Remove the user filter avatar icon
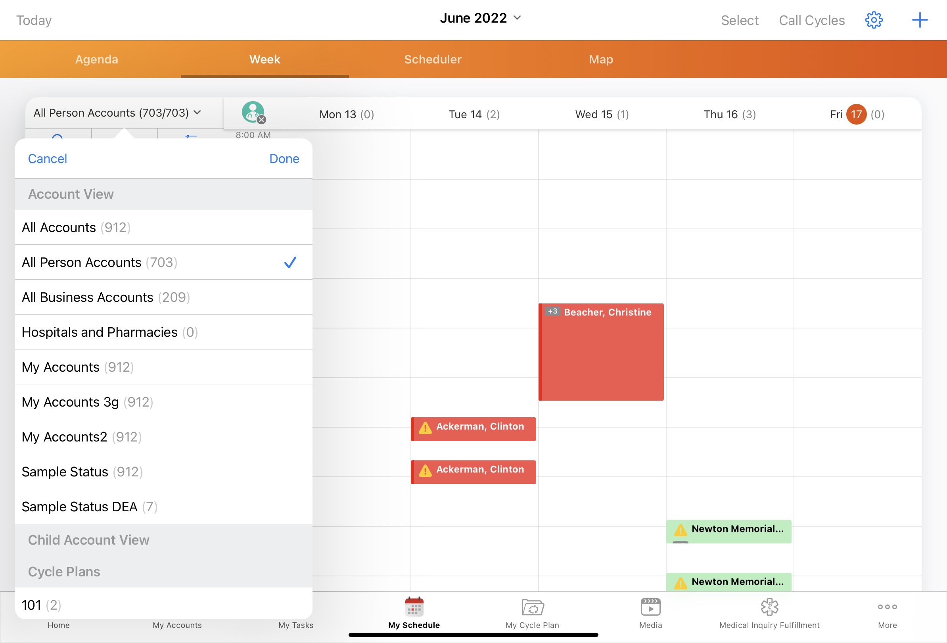947x643 pixels. click(261, 119)
